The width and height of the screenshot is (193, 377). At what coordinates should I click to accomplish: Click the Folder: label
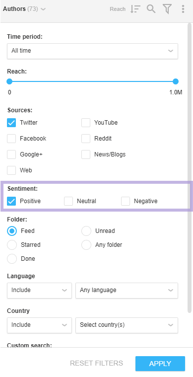point(17,220)
